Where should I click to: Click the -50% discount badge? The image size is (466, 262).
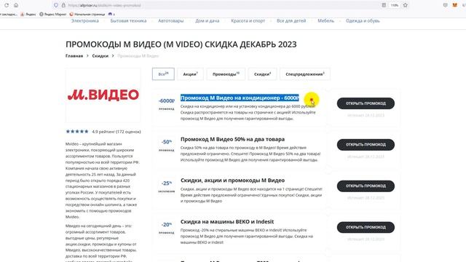click(x=167, y=142)
